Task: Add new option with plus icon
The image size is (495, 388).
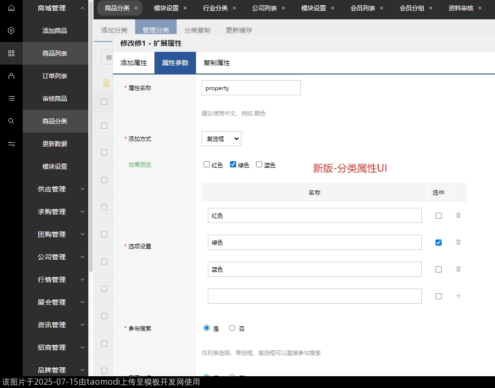Action: click(458, 296)
